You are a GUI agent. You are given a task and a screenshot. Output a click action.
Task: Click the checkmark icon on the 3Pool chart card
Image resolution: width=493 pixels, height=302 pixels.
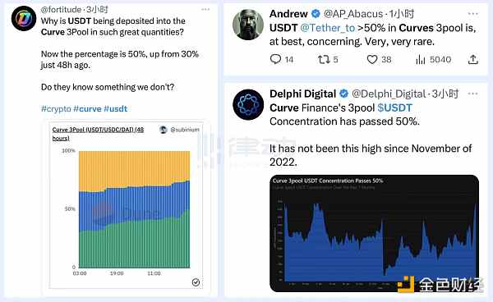click(196, 282)
